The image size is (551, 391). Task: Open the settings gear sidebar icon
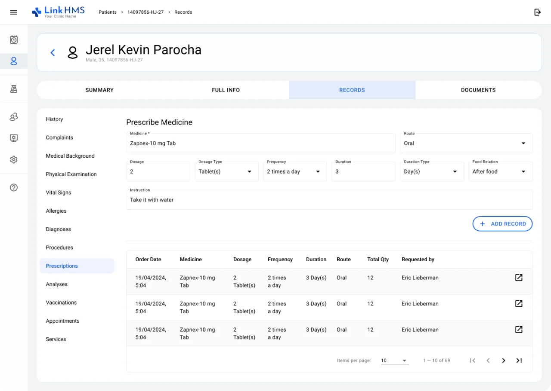14,159
